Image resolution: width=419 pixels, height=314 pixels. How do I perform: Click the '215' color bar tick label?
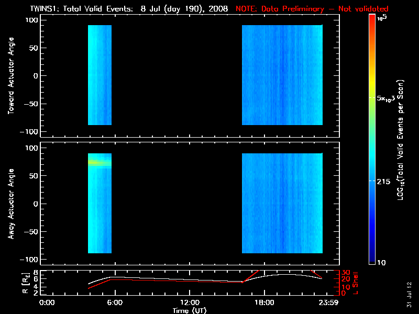(383, 182)
